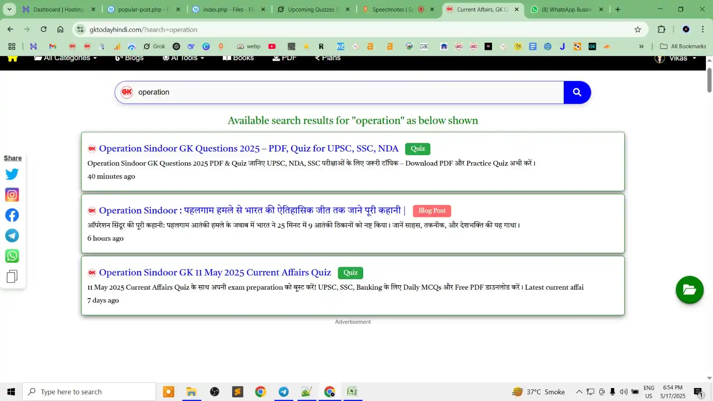The height and width of the screenshot is (401, 713).
Task: Open Sublime Text from the taskbar
Action: click(238, 392)
